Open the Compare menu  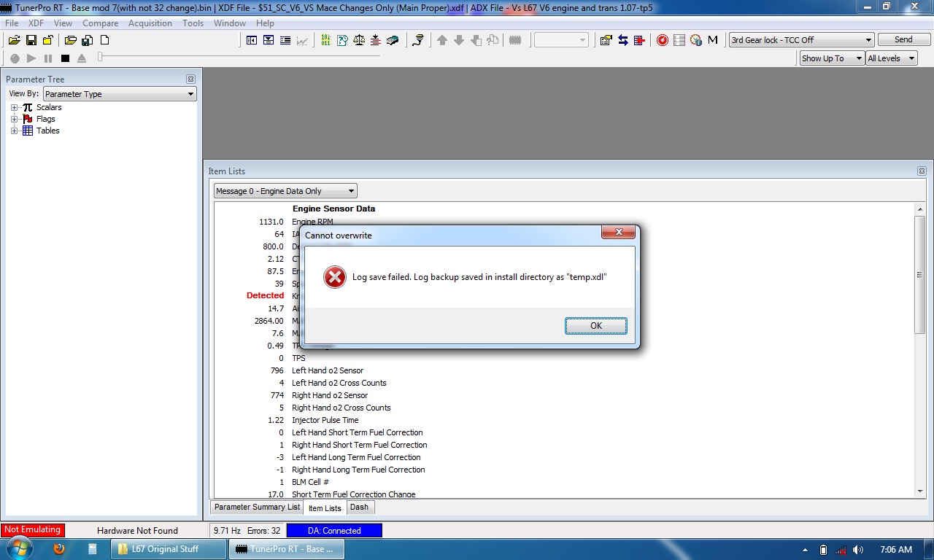click(100, 23)
